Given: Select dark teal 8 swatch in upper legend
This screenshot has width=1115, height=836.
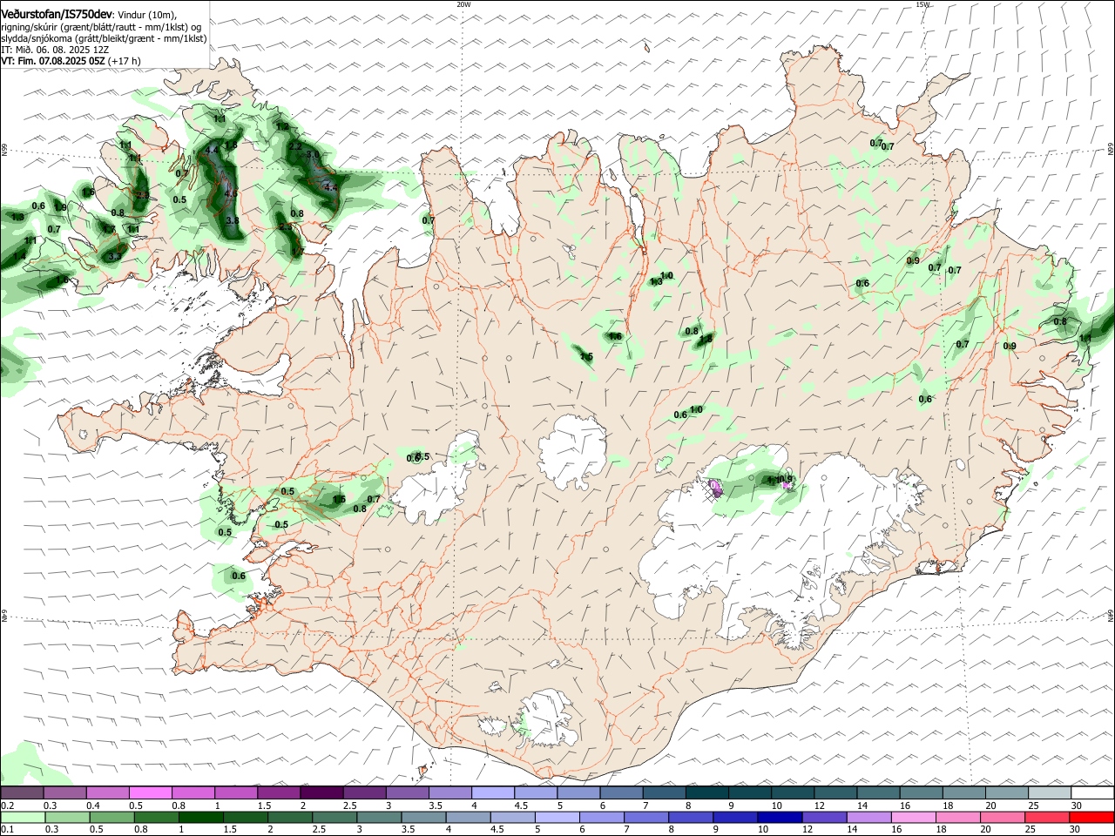Looking at the screenshot, I should (x=707, y=792).
